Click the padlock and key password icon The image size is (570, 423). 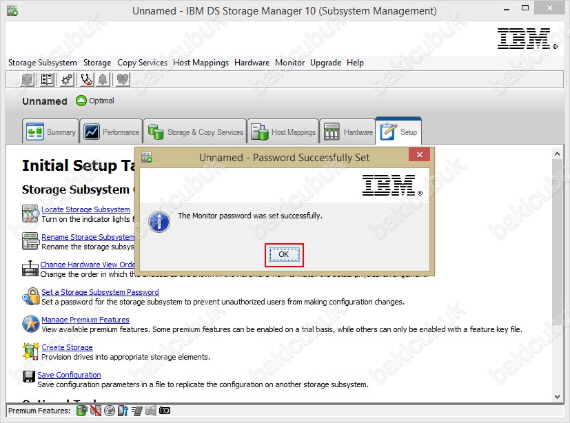click(30, 296)
